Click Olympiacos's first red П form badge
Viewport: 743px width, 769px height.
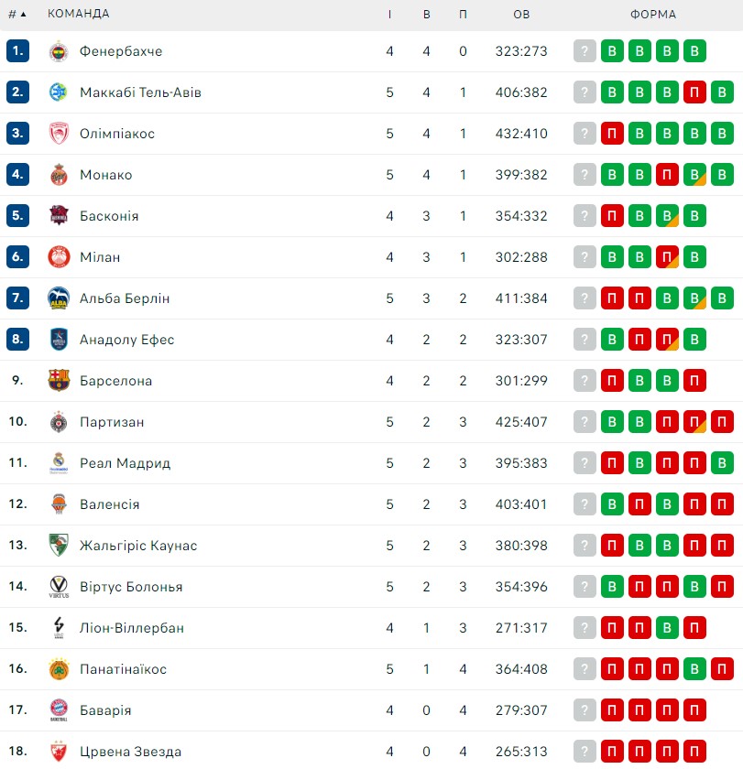pos(612,134)
